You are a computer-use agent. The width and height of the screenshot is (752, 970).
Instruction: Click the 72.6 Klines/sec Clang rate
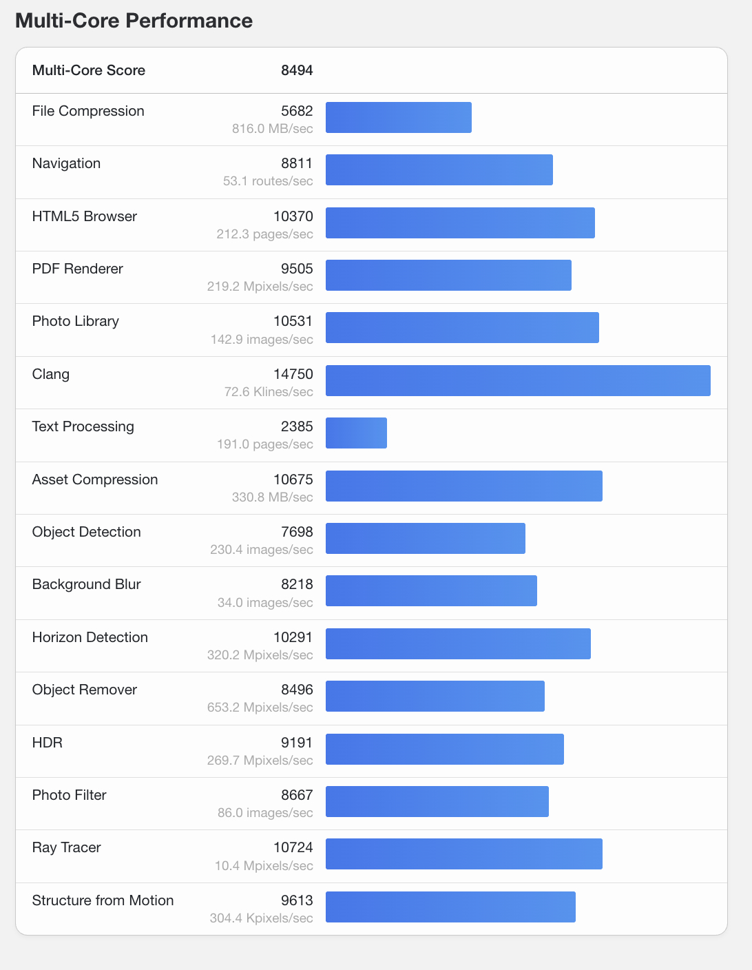(269, 392)
